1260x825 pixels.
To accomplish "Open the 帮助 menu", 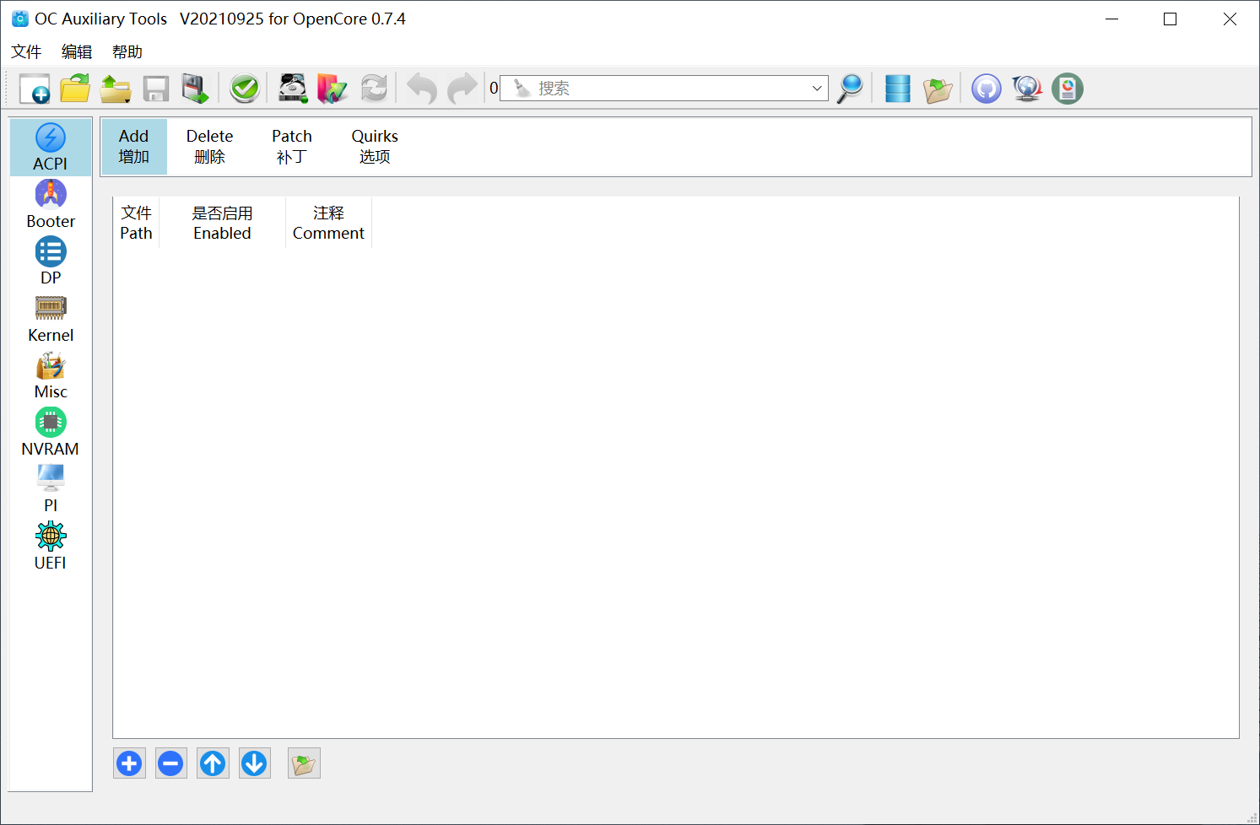I will click(x=127, y=51).
